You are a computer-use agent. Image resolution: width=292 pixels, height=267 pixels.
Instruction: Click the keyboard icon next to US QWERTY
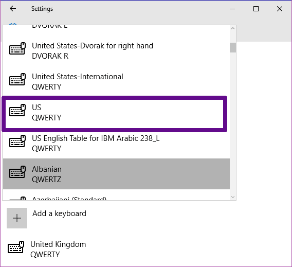[17, 110]
